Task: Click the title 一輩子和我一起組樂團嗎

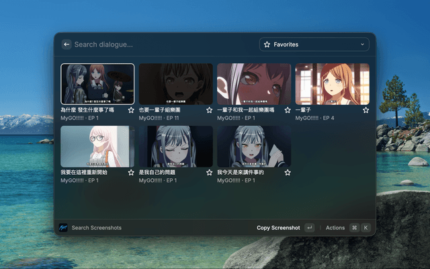Action: point(246,110)
